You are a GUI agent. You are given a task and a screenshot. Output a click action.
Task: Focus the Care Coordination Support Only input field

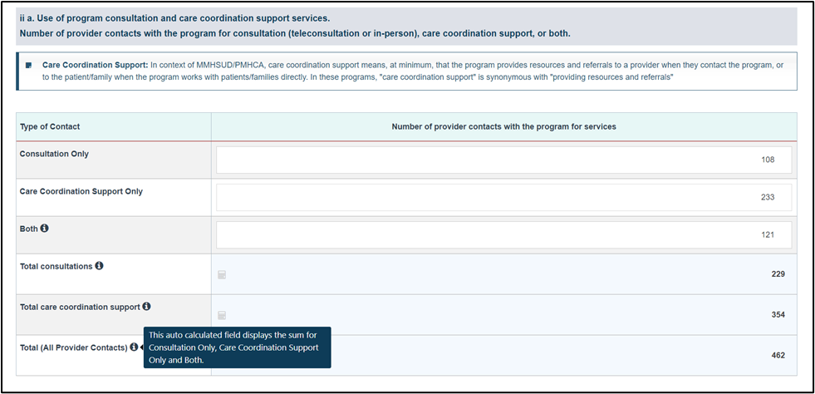503,197
